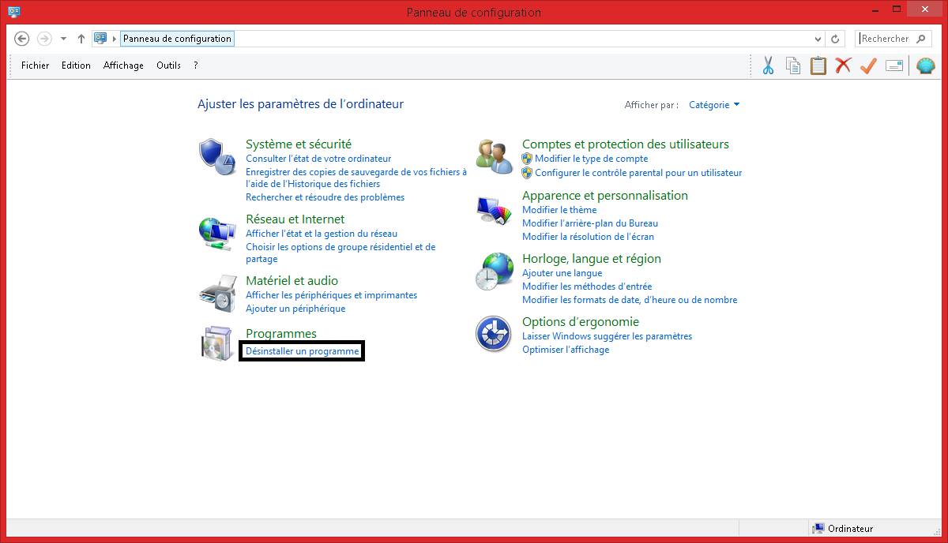Click Modifier le thème link
The height and width of the screenshot is (543, 948).
559,210
